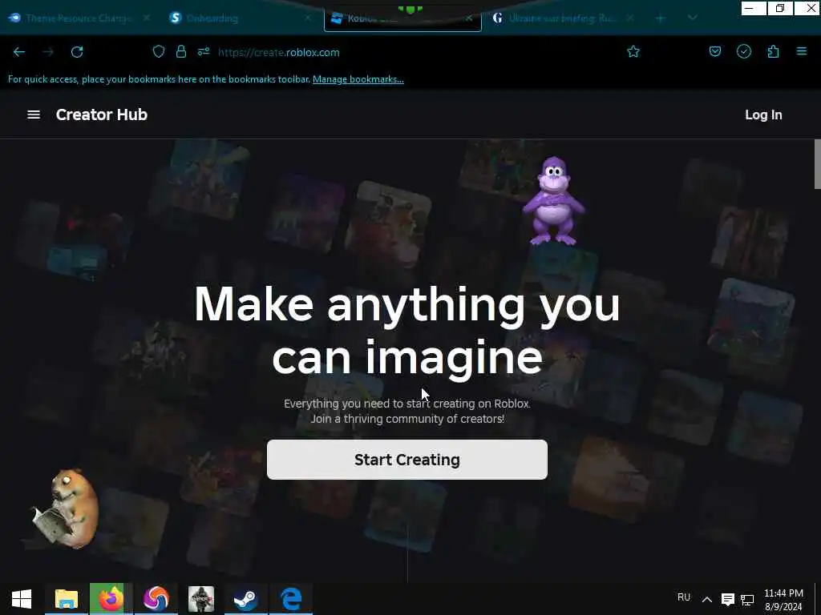821x615 pixels.
Task: Expand the list all tabs chevron
Action: pyautogui.click(x=692, y=18)
